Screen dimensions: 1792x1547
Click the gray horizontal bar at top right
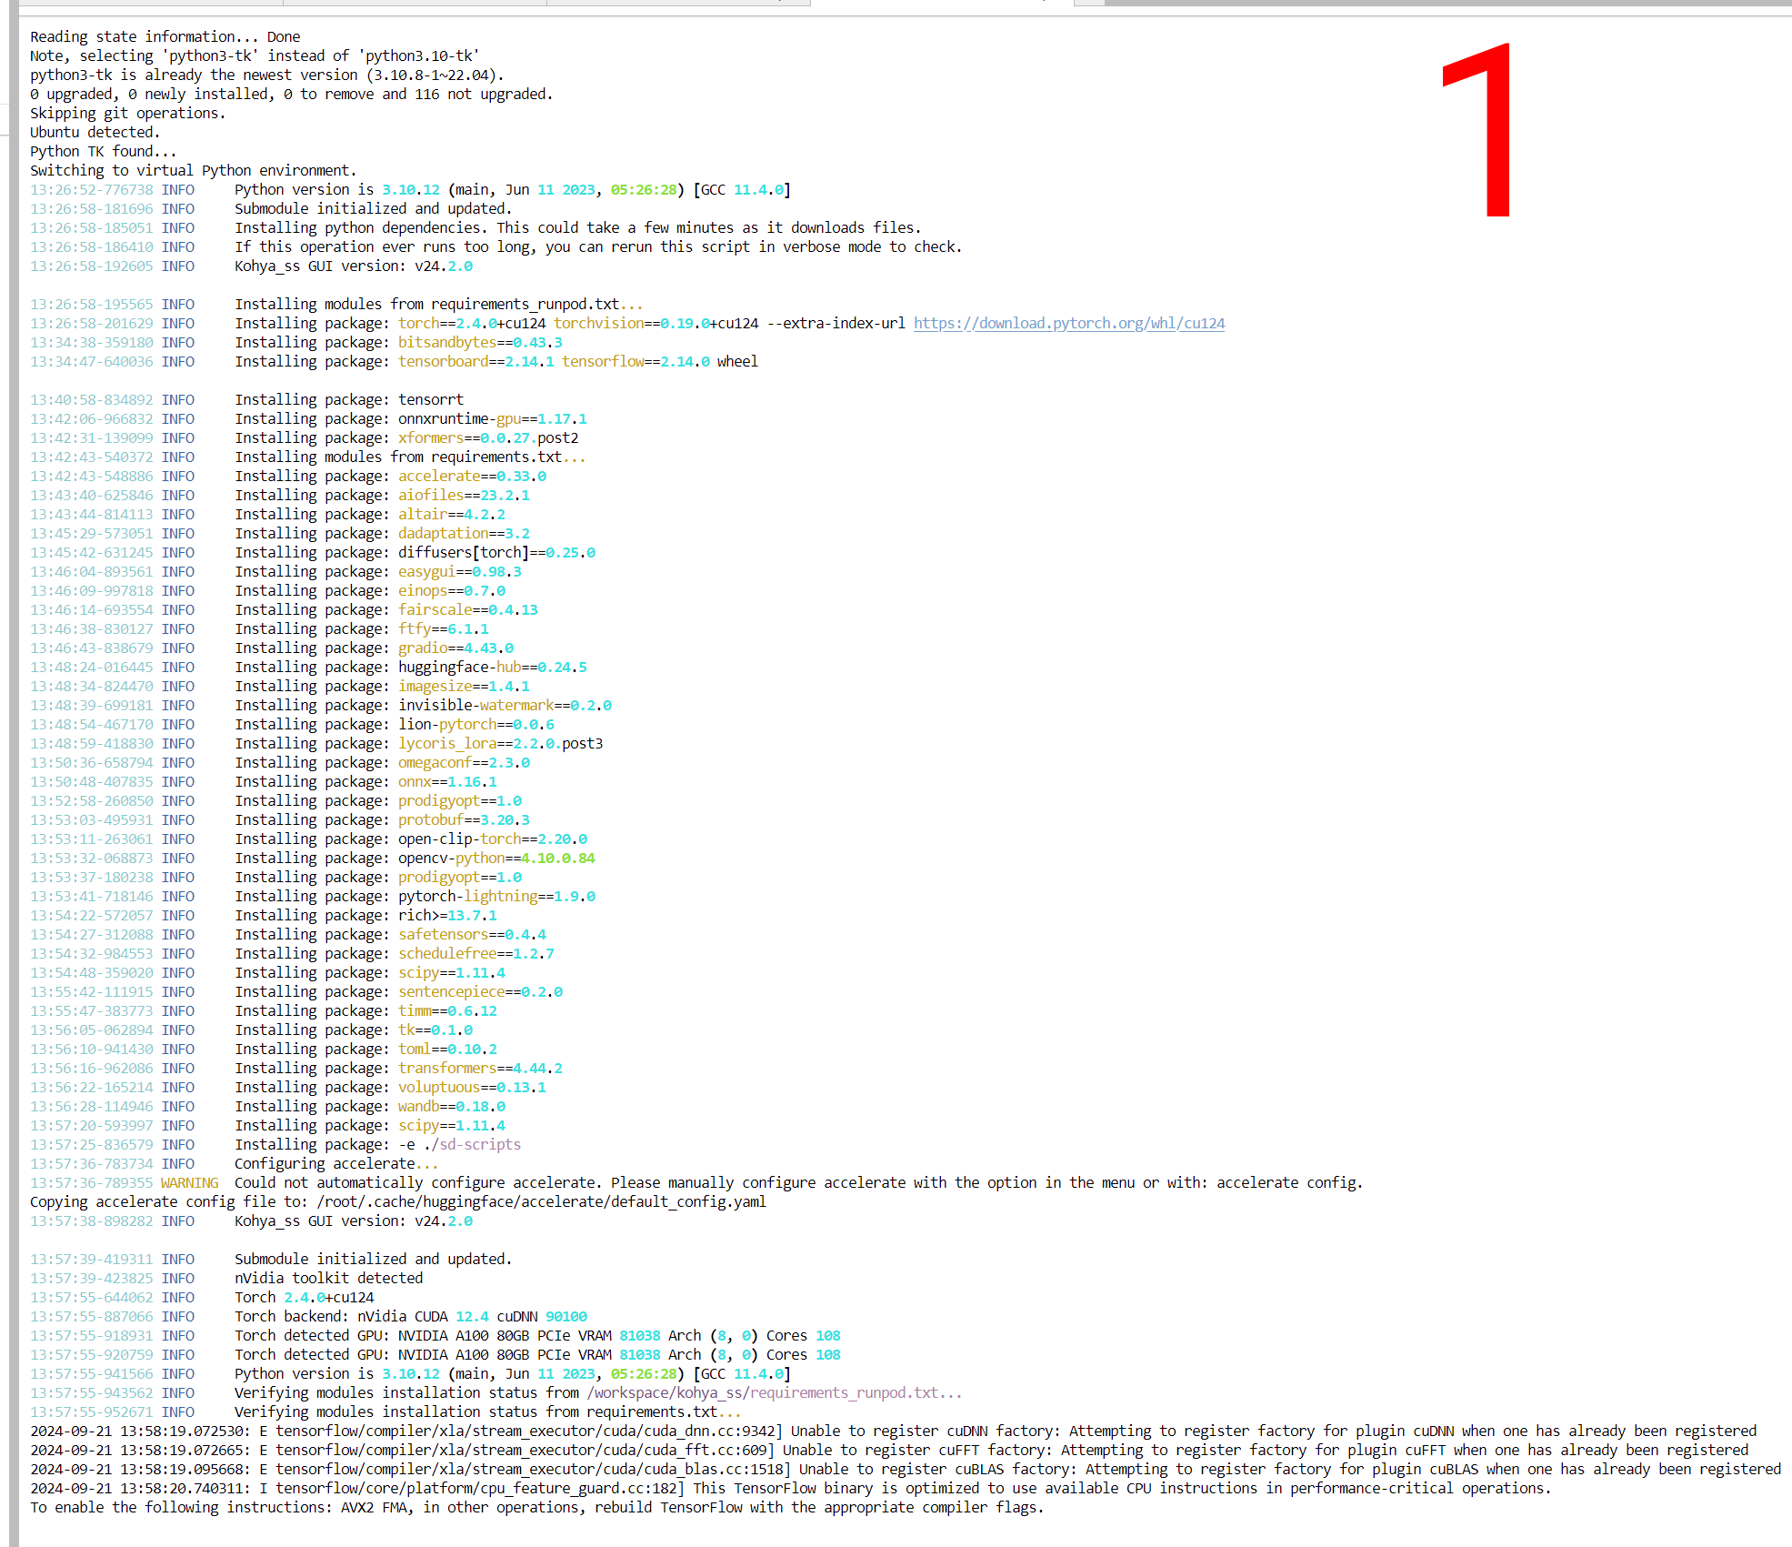[1446, 3]
